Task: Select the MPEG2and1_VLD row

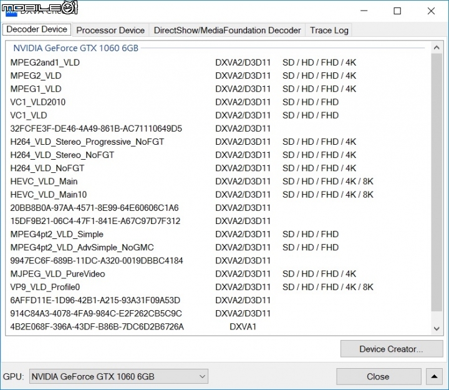Action: 218,62
